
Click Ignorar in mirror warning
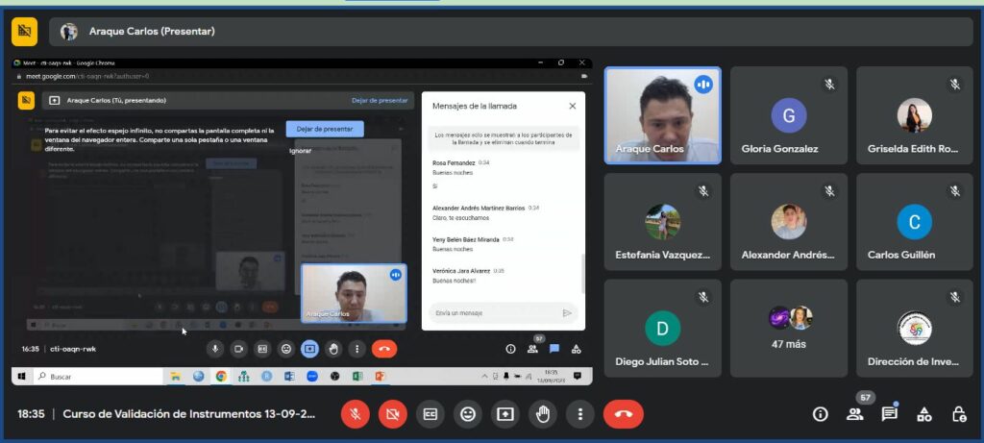coord(300,151)
